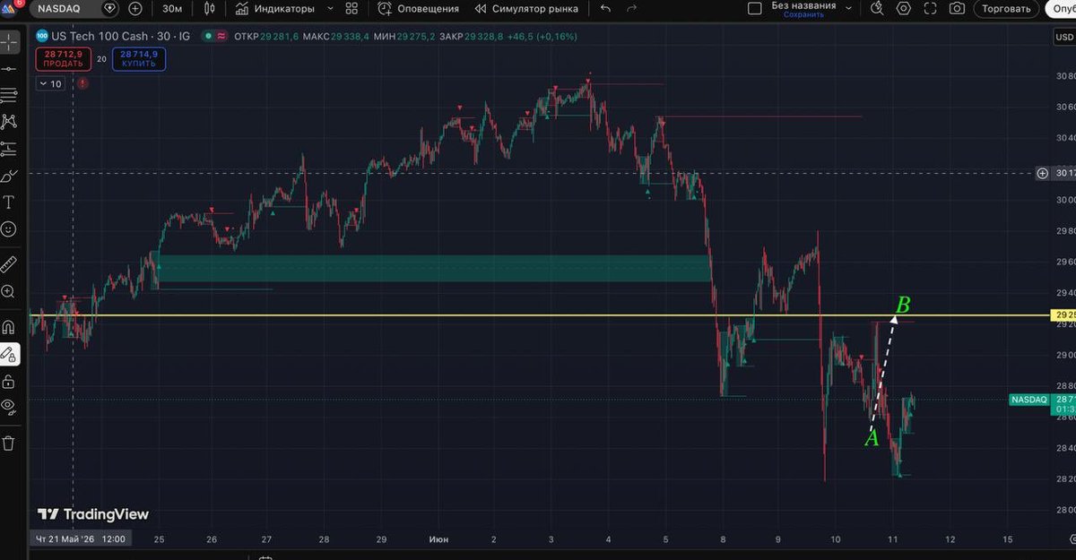Click the КУПИТЬ buy button 28 714,9
Image resolution: width=1076 pixels, height=560 pixels.
(x=139, y=59)
